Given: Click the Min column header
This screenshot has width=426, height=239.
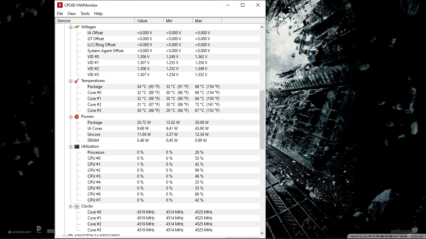Looking at the screenshot, I should (x=178, y=21).
